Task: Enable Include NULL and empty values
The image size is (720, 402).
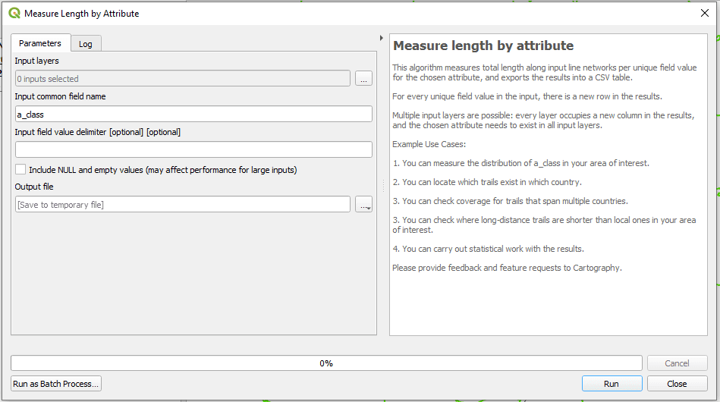Action: pyautogui.click(x=20, y=169)
